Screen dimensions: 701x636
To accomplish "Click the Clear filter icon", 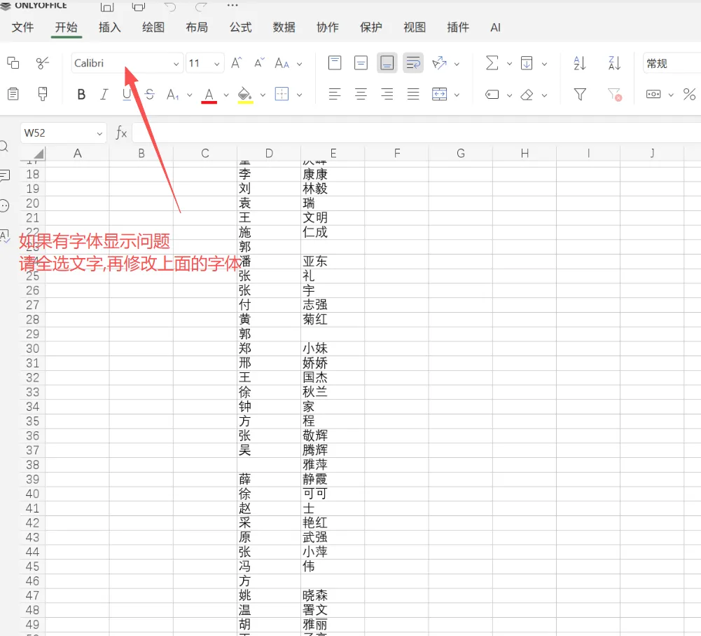I will [615, 95].
